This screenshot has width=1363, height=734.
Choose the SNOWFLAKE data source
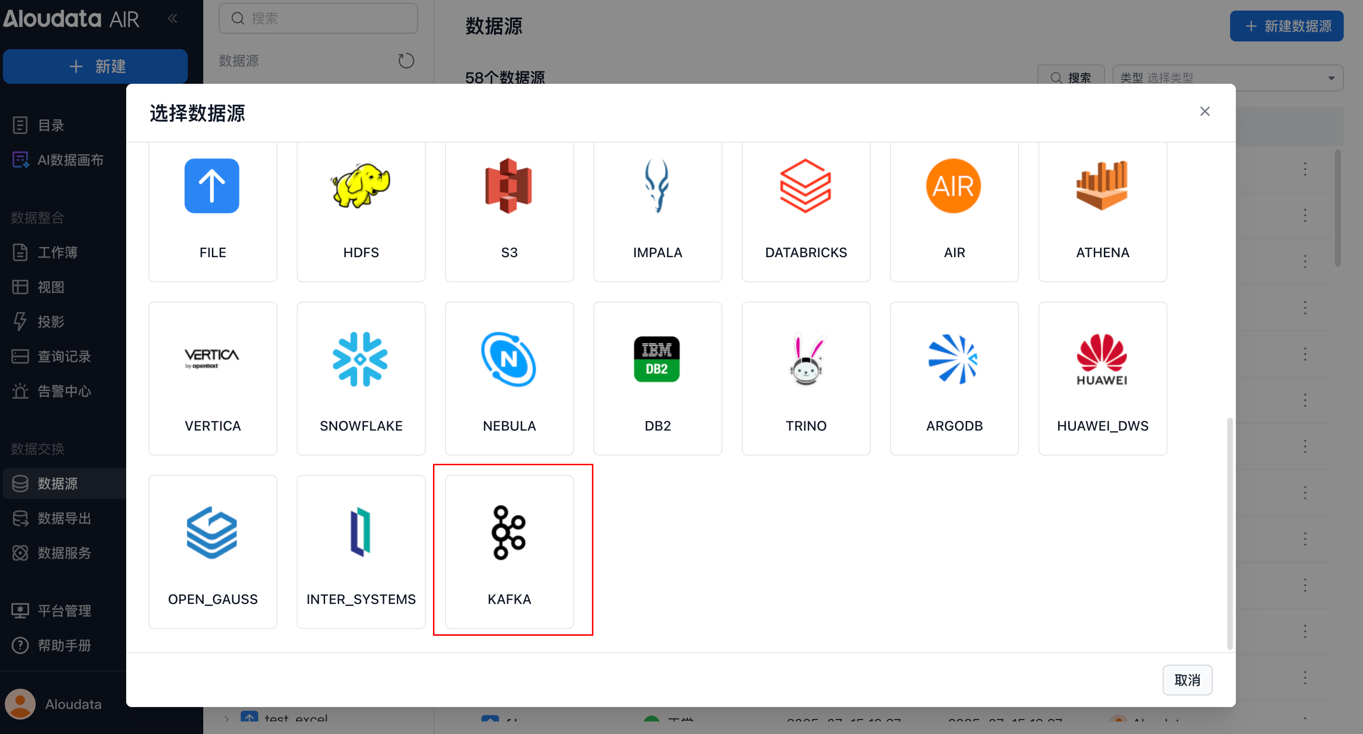361,360
